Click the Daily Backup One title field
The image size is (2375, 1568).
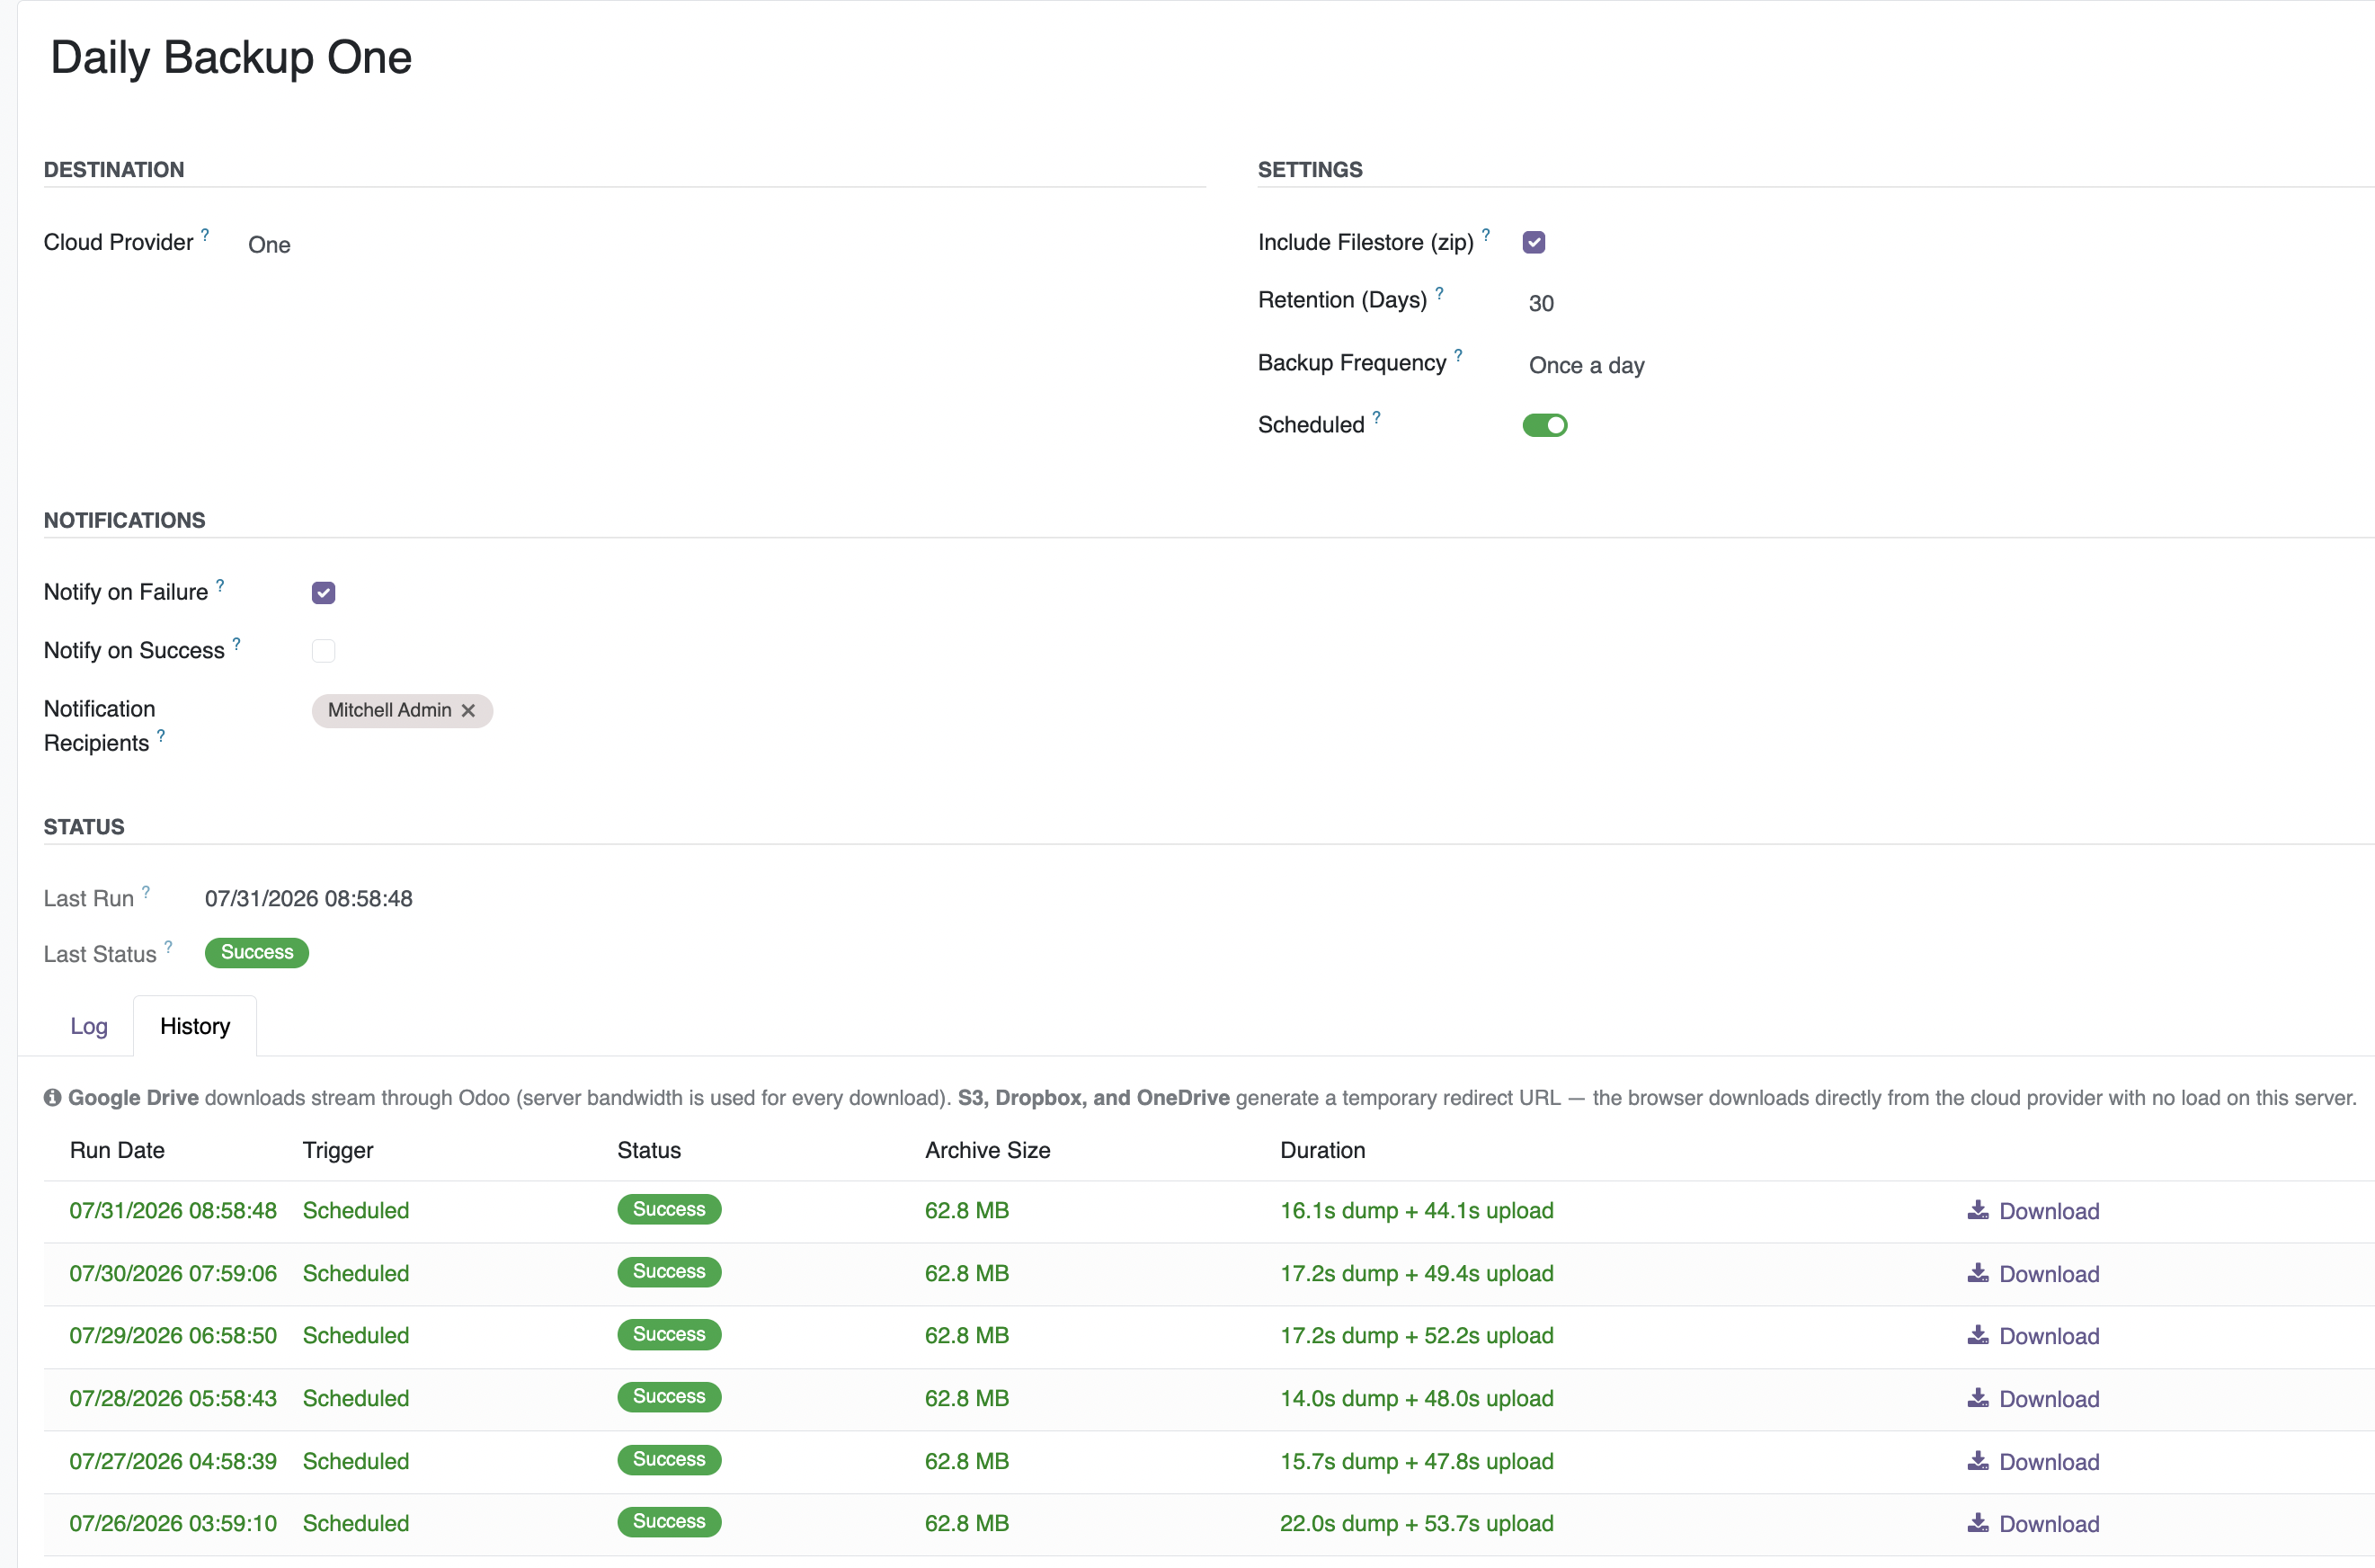(231, 57)
